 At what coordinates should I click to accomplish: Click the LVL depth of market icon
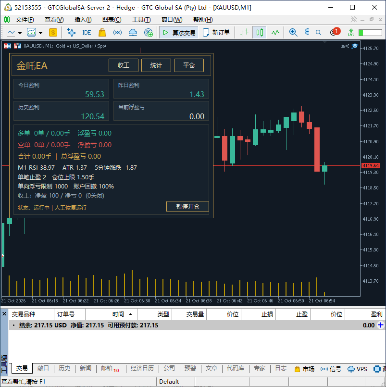[351, 33]
